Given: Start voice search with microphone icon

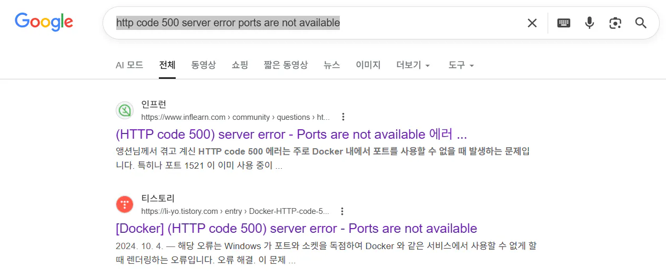Looking at the screenshot, I should (590, 23).
